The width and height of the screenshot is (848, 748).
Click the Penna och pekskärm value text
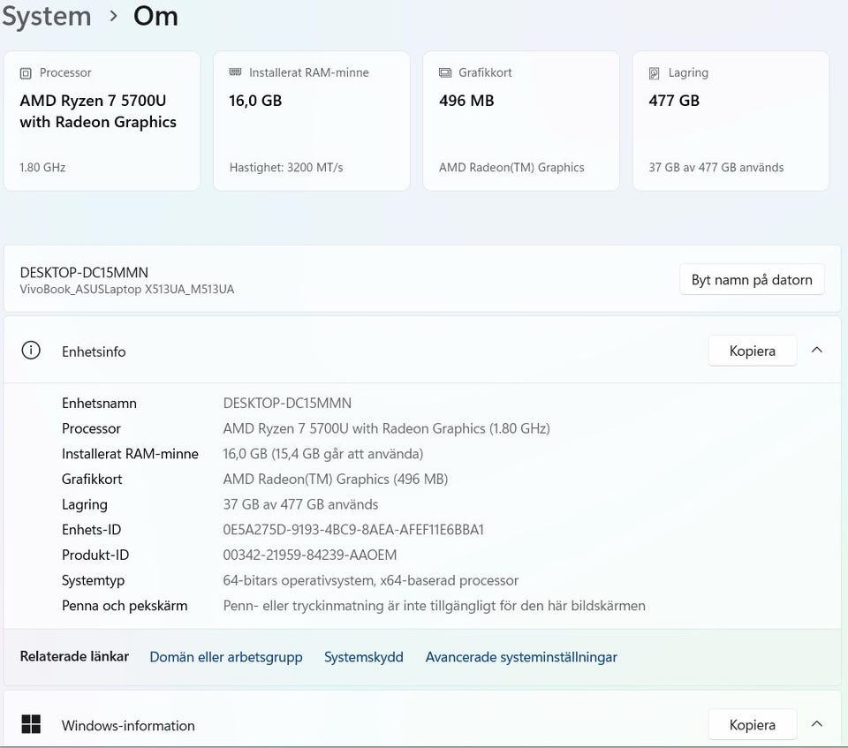point(435,606)
